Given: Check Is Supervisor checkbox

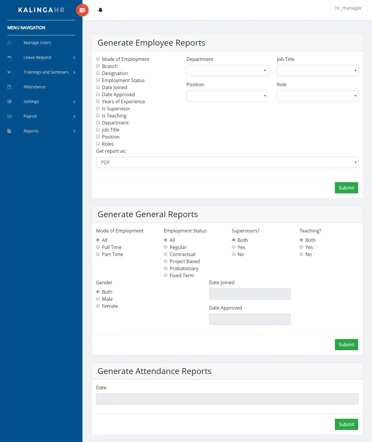Looking at the screenshot, I should tap(98, 108).
